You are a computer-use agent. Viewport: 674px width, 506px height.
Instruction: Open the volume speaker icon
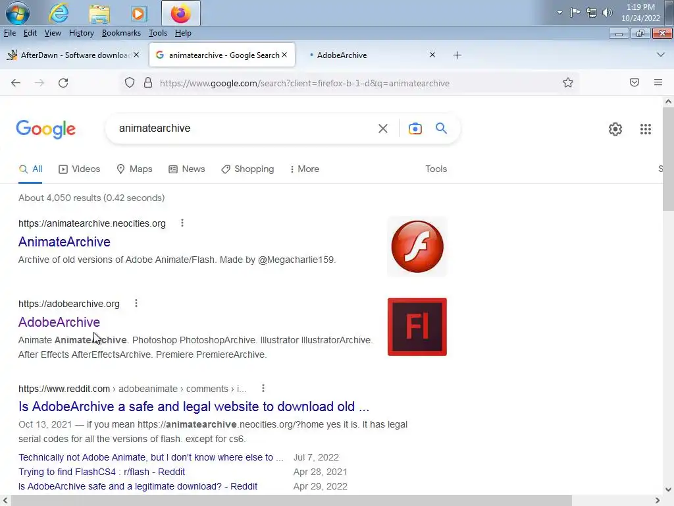[608, 13]
